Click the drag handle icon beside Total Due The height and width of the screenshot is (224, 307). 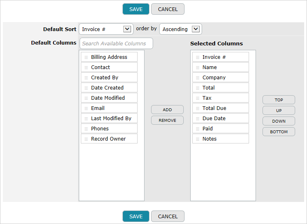[198, 108]
